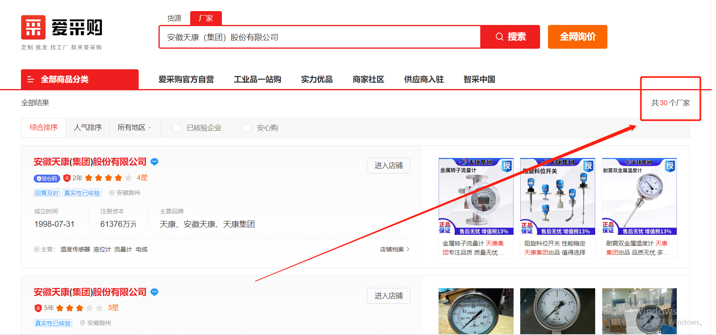Click the magnifier 搜索 search button
716x335 pixels.
[510, 37]
